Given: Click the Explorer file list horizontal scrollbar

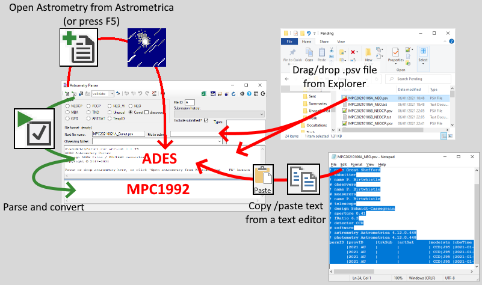Looking at the screenshot, I should coord(394,130).
